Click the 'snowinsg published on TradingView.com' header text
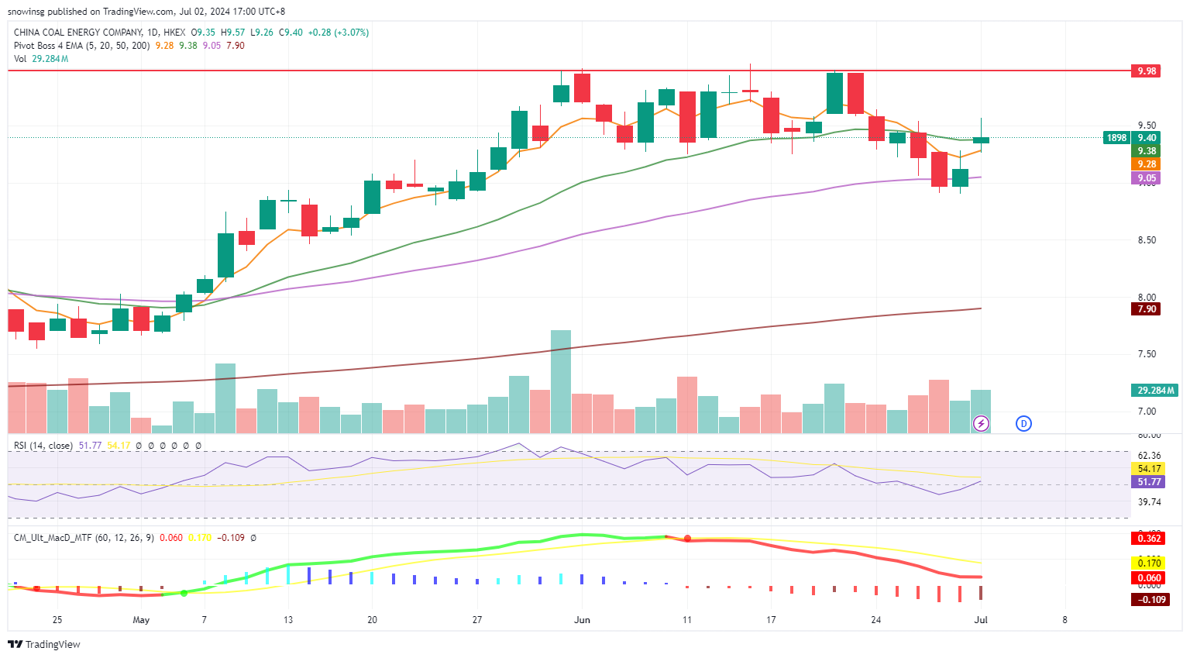The image size is (1190, 658). 94,12
